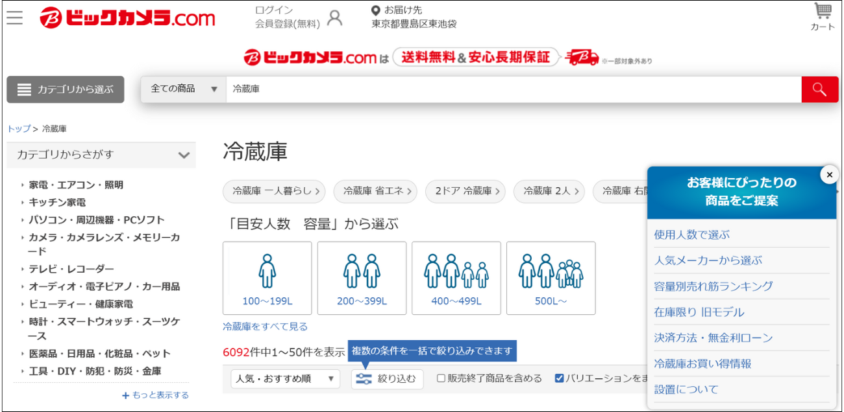Collapse the カテゴリからさがす section

[x=184, y=155]
